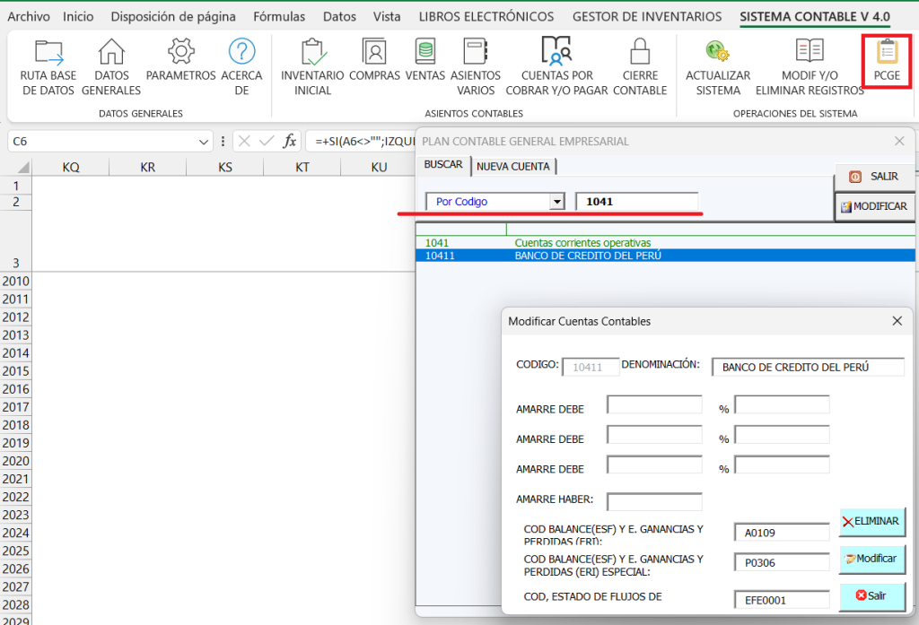Switch to Fórmulas ribbon tab
Image resolution: width=919 pixels, height=625 pixels.
[279, 16]
